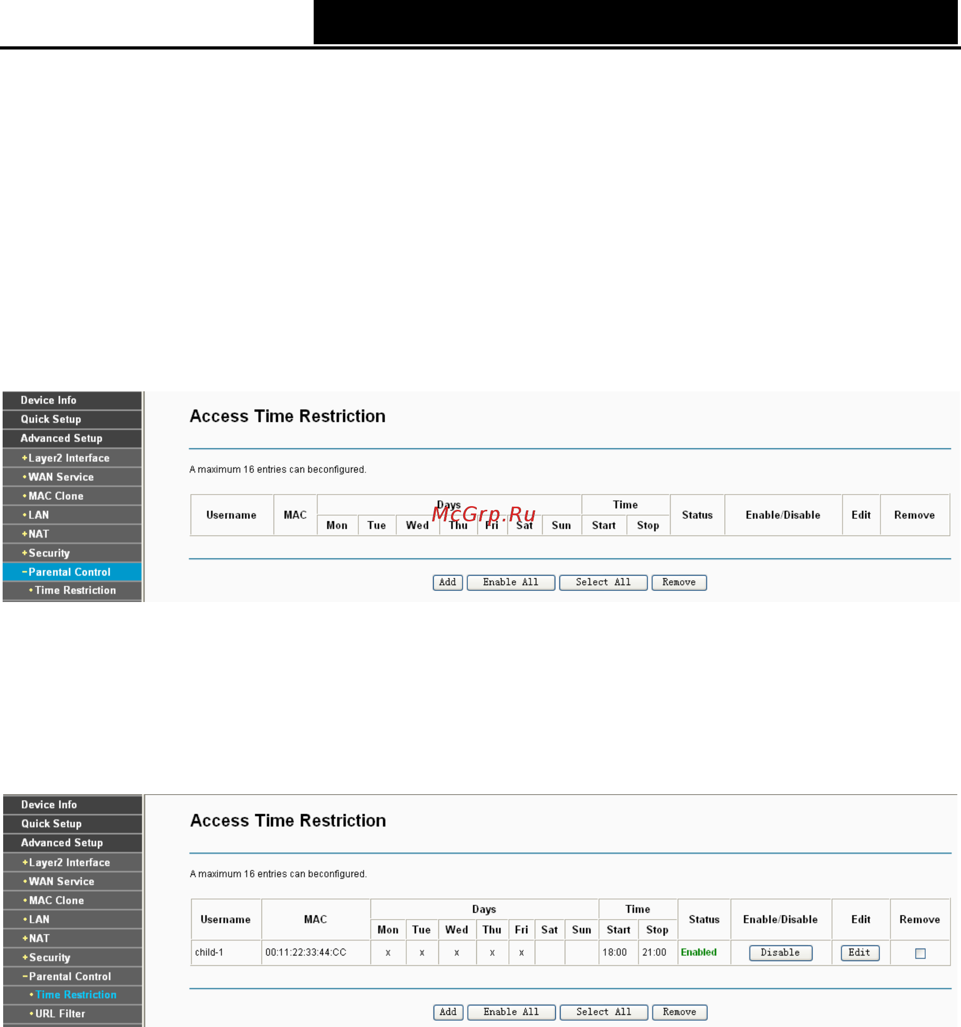
Task: Open Device Info in the upper sidebar
Action: [72, 400]
